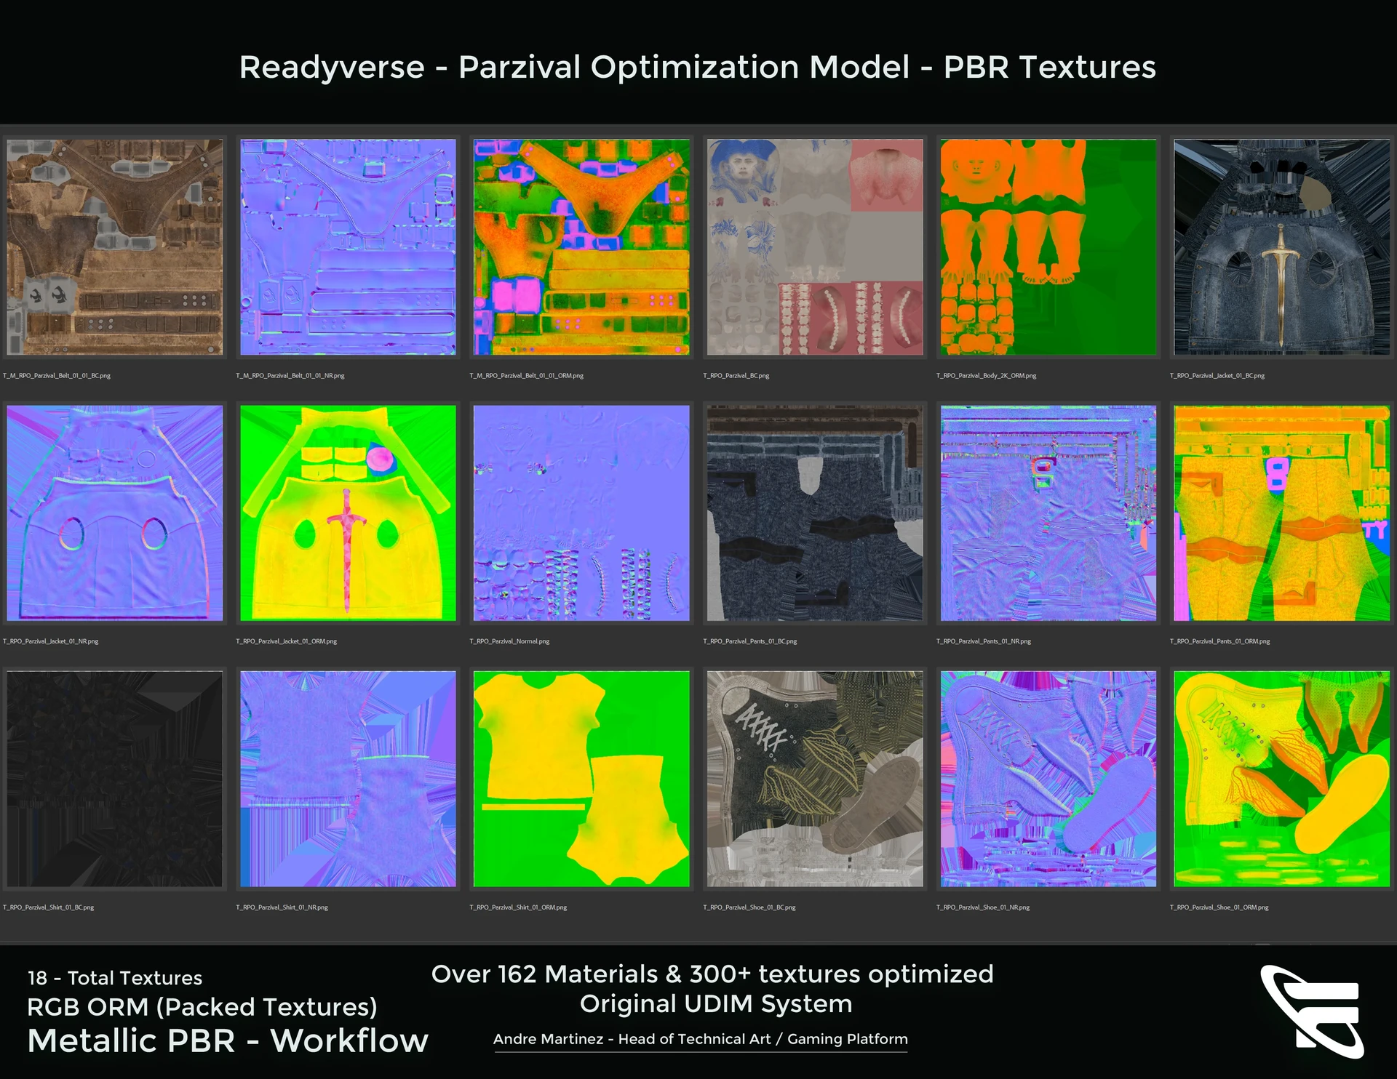Viewport: 1397px width, 1079px height.
Task: Select the Shirt_01_NR normal map
Action: click(x=348, y=779)
